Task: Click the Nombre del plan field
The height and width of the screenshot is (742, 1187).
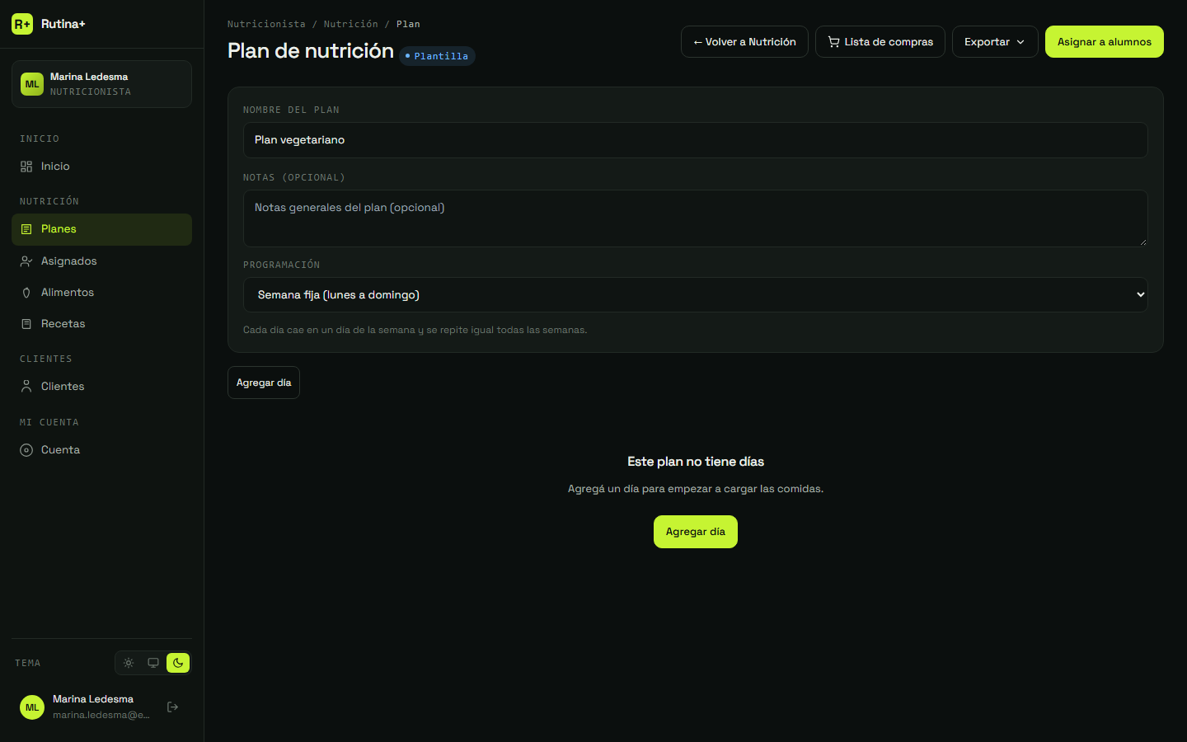Action: tap(696, 140)
